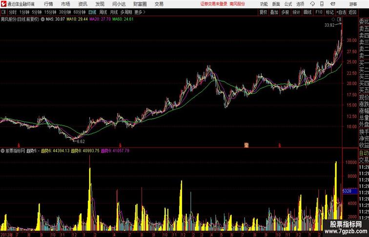
Task: Click the 趋势6: 44394.13 indicator value
Action: pyautogui.click(x=55, y=151)
